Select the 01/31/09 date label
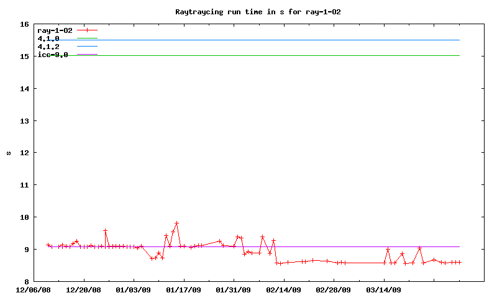 (x=234, y=289)
